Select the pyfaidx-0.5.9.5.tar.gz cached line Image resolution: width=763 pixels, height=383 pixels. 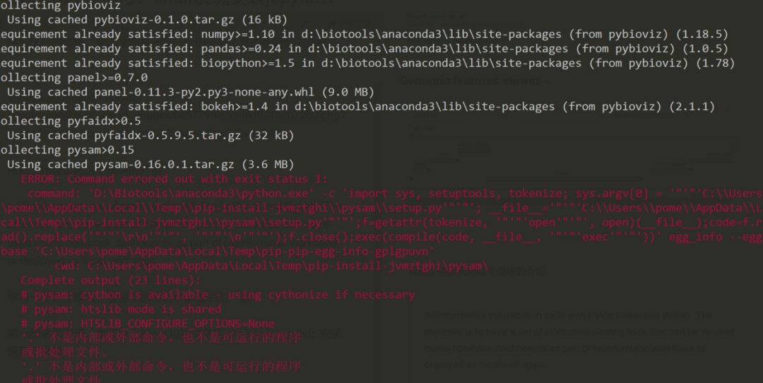(150, 136)
